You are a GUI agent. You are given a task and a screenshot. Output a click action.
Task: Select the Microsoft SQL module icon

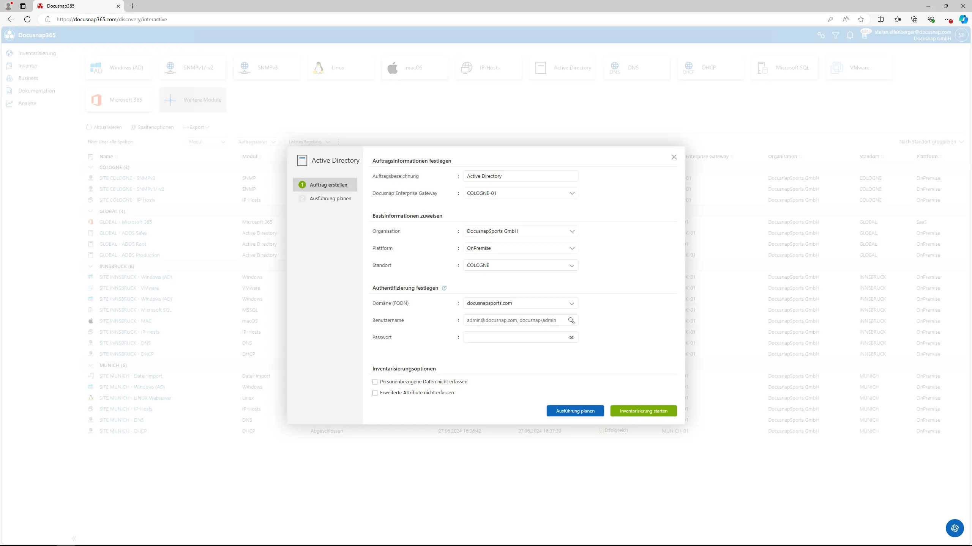[763, 68]
